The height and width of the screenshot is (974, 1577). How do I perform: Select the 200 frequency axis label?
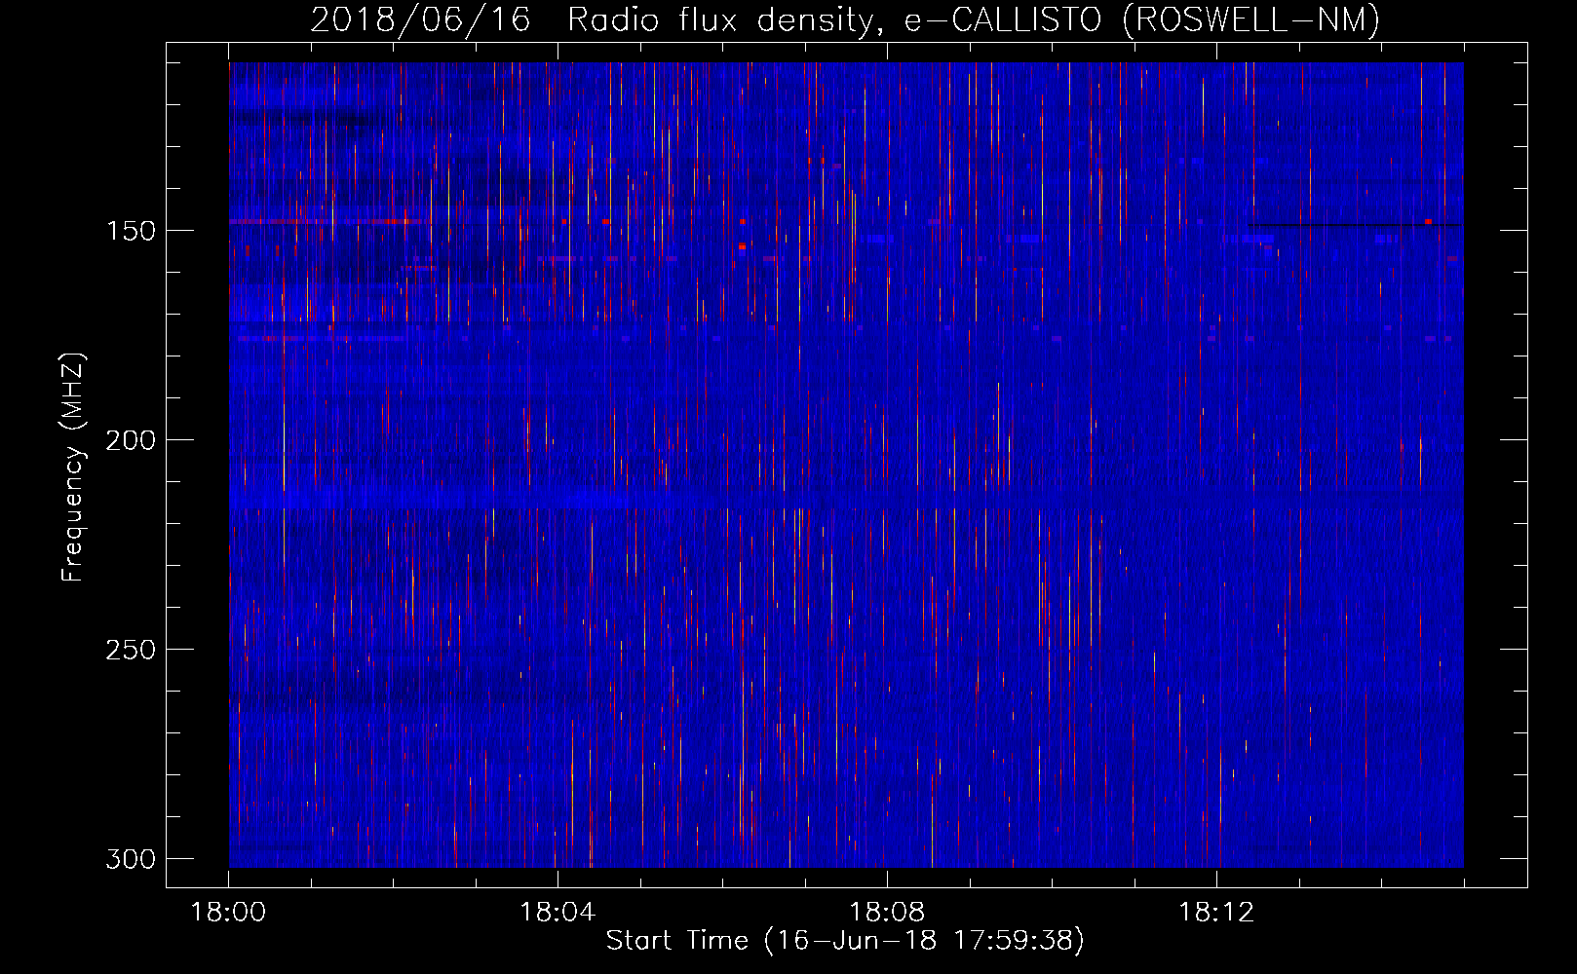tap(130, 440)
